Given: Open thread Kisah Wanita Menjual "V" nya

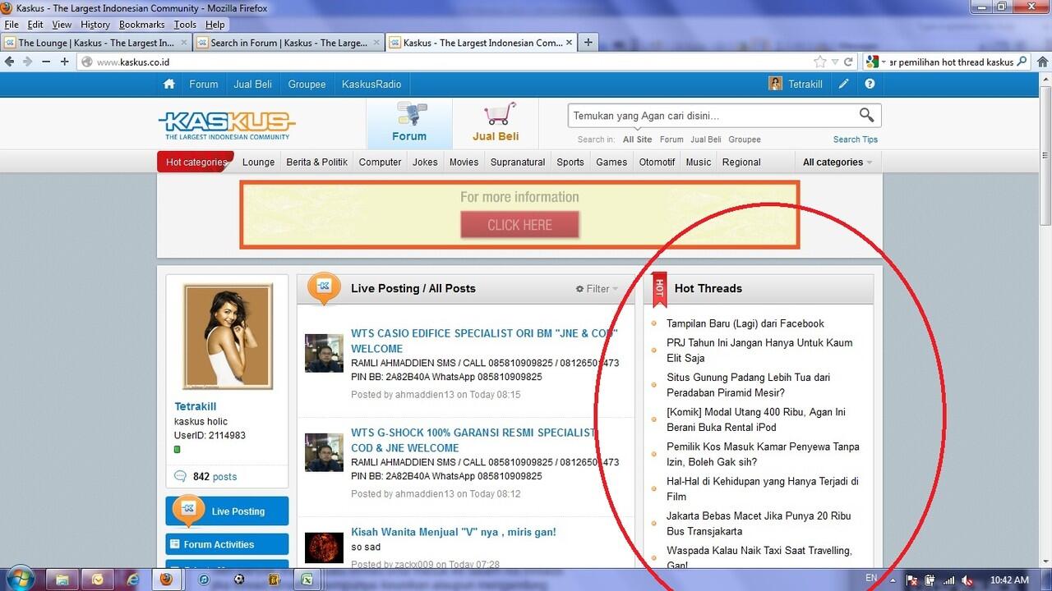Looking at the screenshot, I should click(x=453, y=532).
